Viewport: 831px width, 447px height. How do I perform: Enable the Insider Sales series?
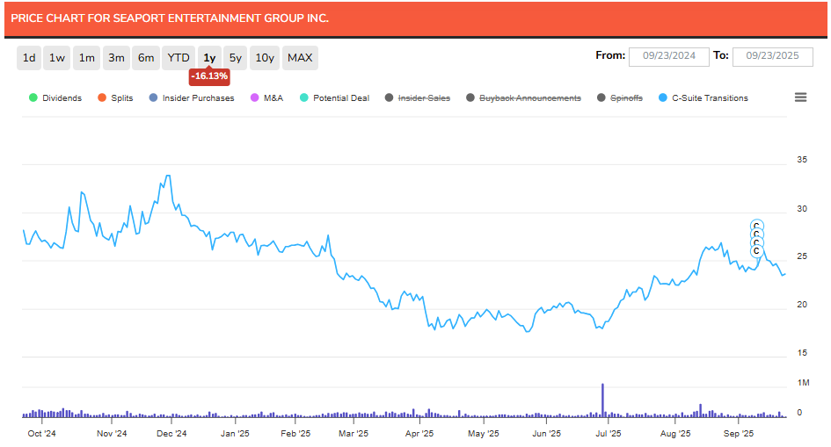(x=418, y=97)
